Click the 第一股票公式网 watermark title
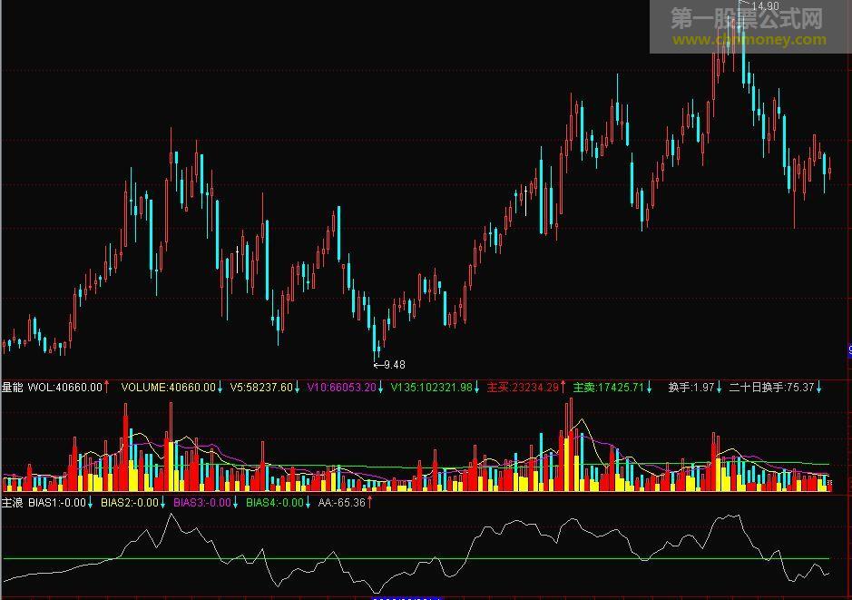Screen dimensions: 852x600 coord(747,18)
